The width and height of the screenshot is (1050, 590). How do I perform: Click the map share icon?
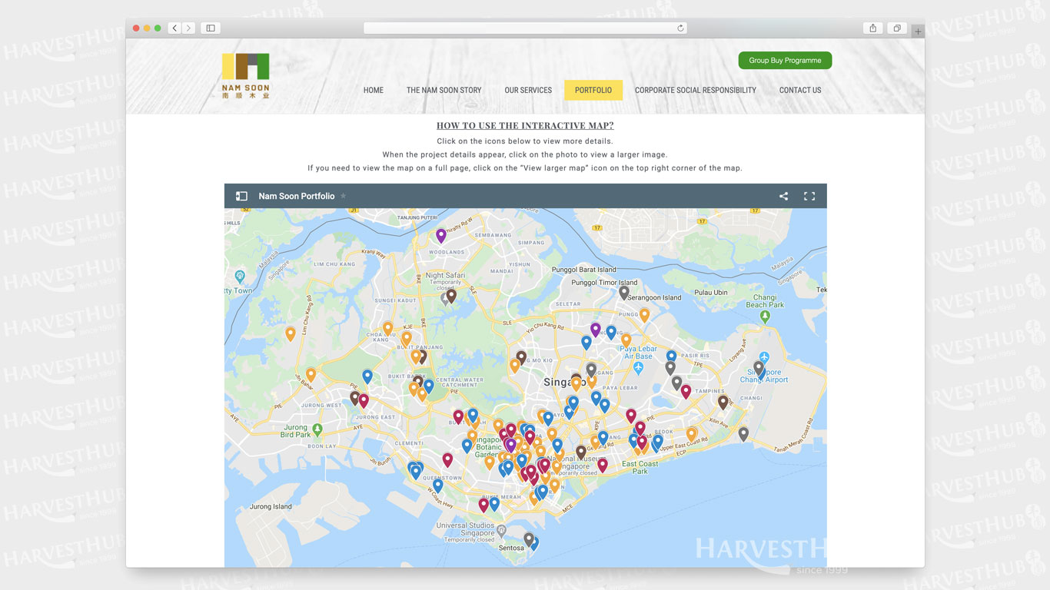(783, 196)
